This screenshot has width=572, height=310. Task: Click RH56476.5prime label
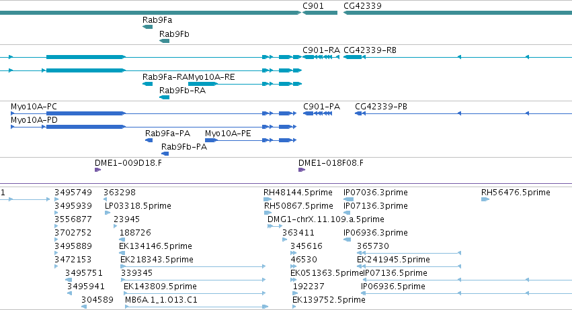[516, 193]
